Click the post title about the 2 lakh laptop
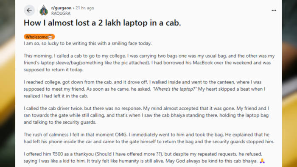Screen dimensions: 297x167 click(102, 23)
